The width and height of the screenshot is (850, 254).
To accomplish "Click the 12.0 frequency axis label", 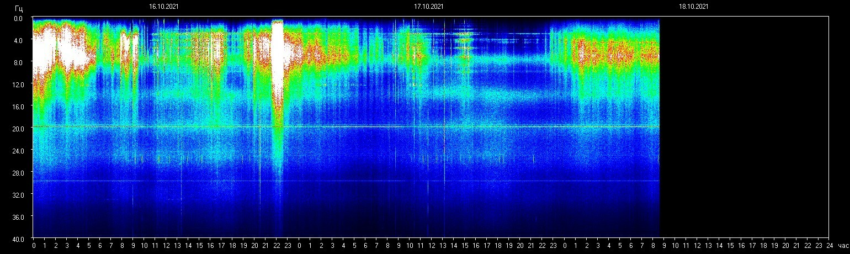I will coord(17,84).
